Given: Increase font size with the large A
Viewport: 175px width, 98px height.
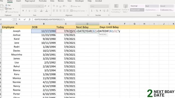Looking at the screenshot, I should tap(45, 6).
